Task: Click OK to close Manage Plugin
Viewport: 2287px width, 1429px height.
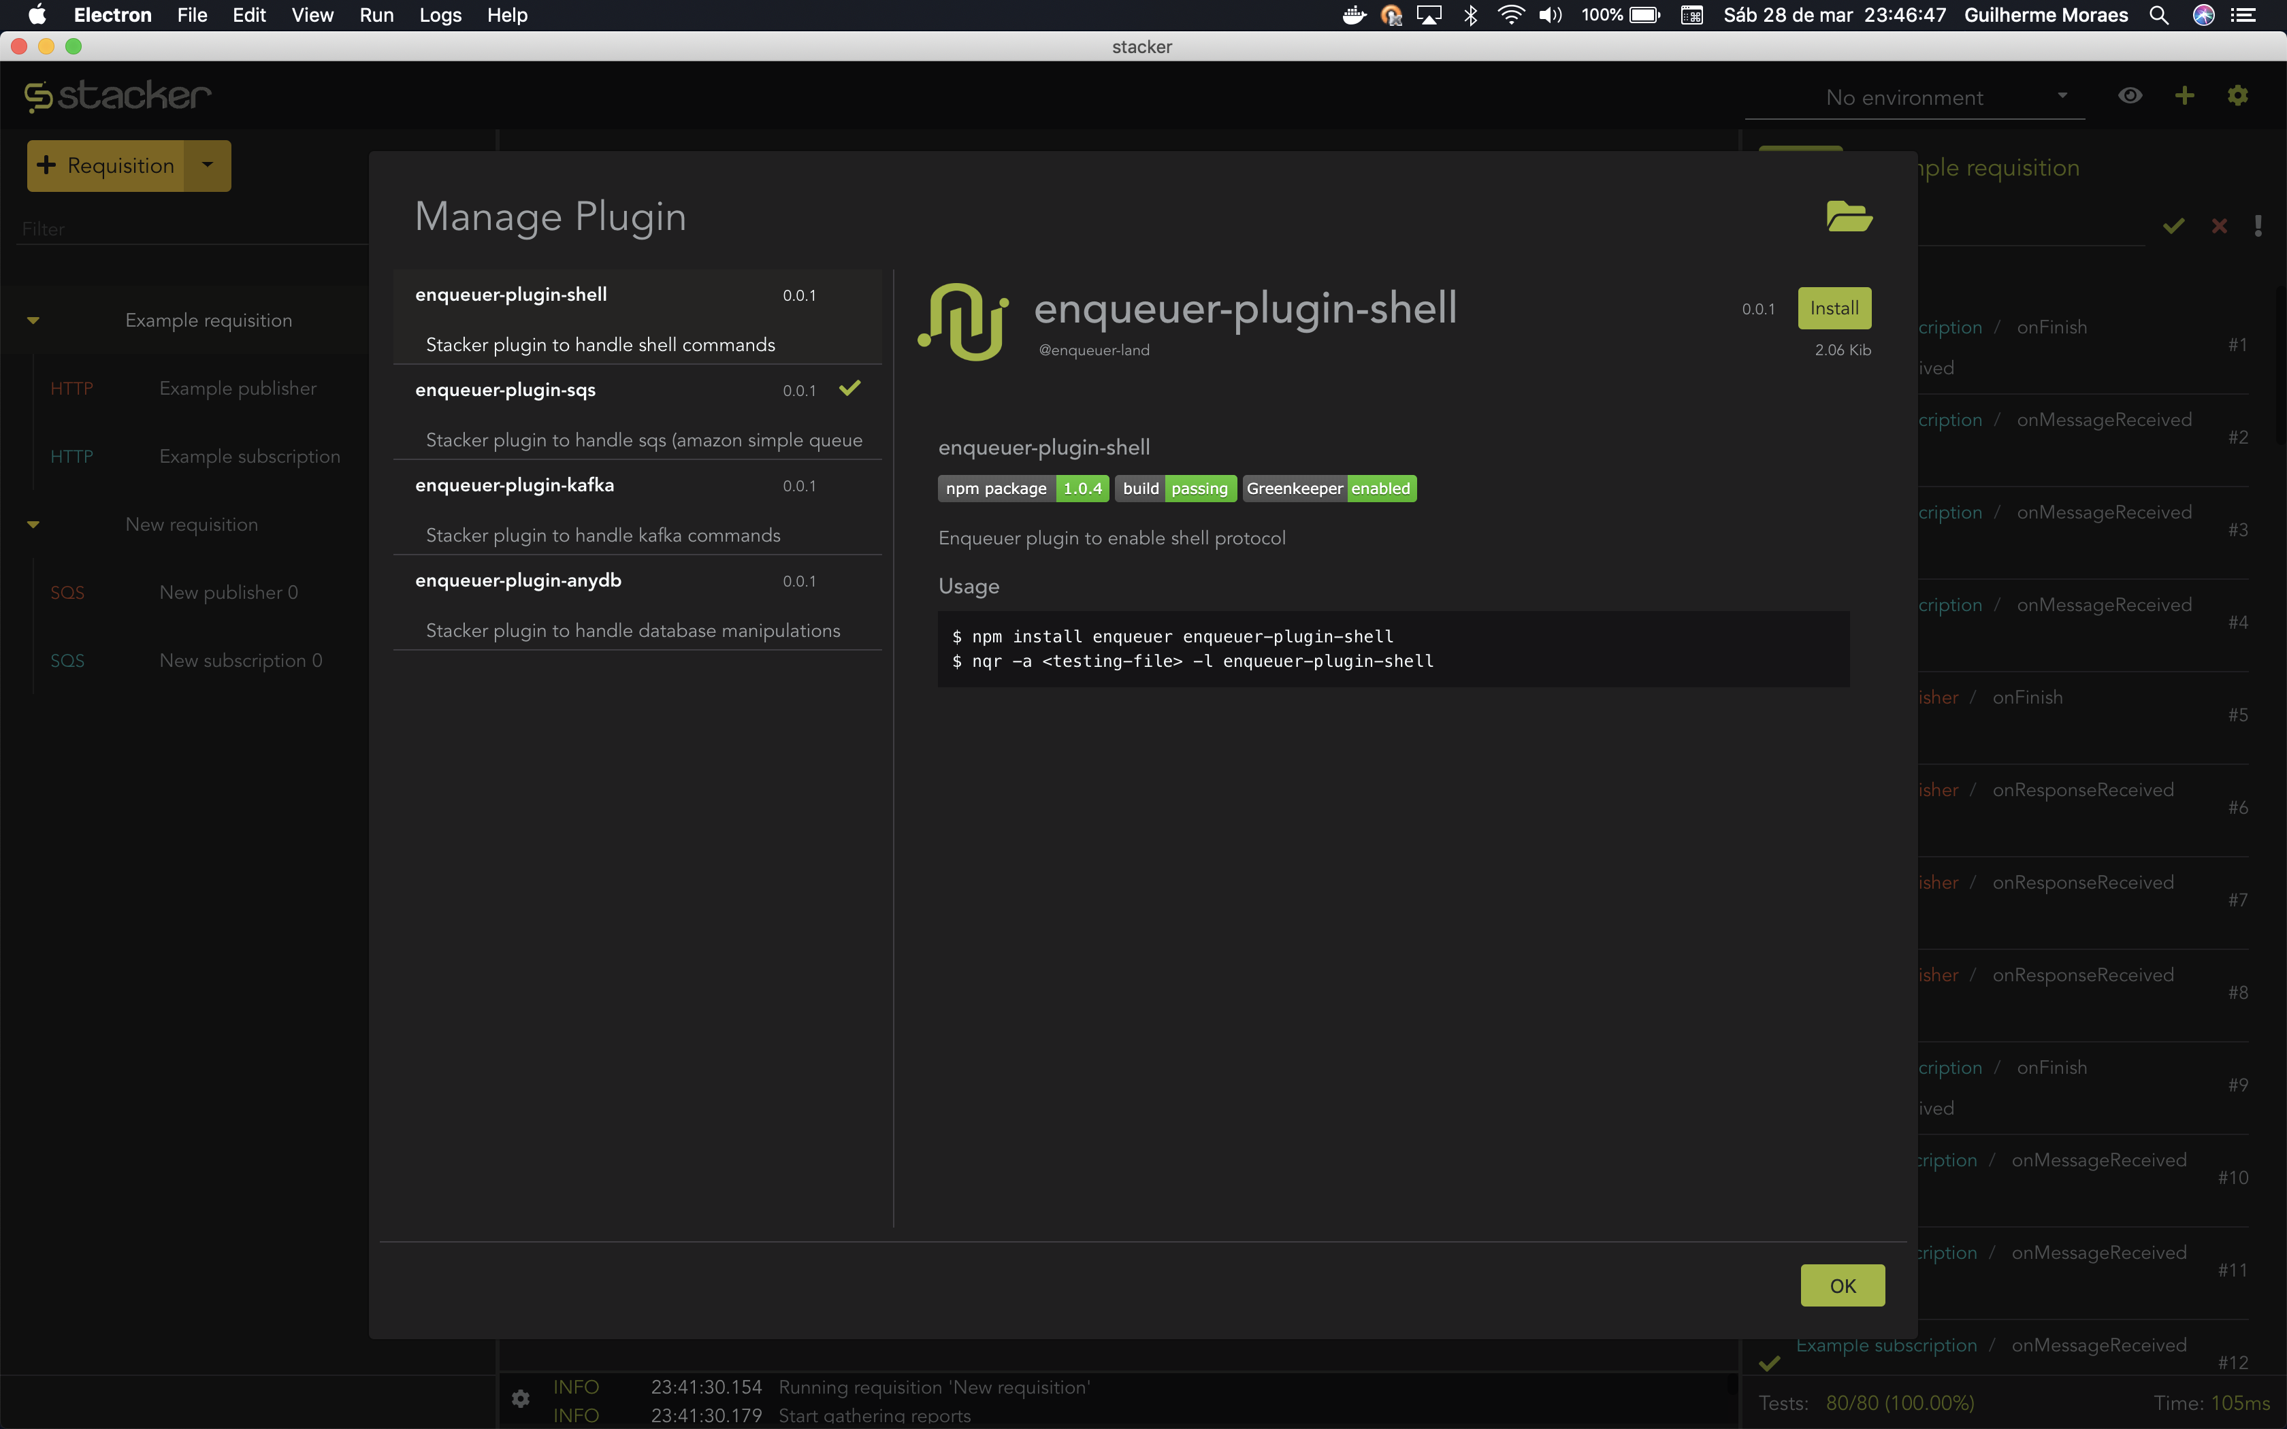Action: (1843, 1285)
